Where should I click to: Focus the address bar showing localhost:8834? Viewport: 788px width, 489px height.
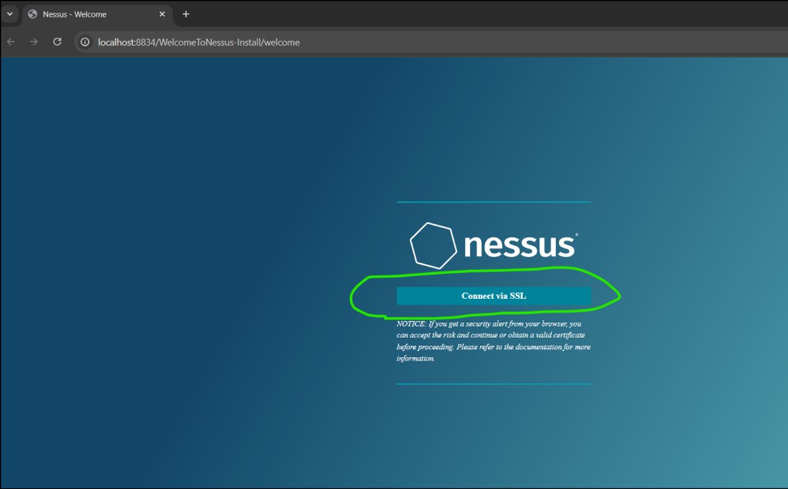432,42
